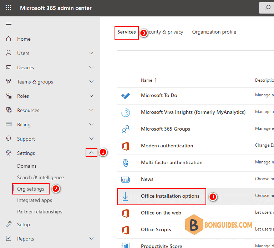The height and width of the screenshot is (248, 274).
Task: Click the Microsoft 365 Groups people icon
Action: pos(126,129)
